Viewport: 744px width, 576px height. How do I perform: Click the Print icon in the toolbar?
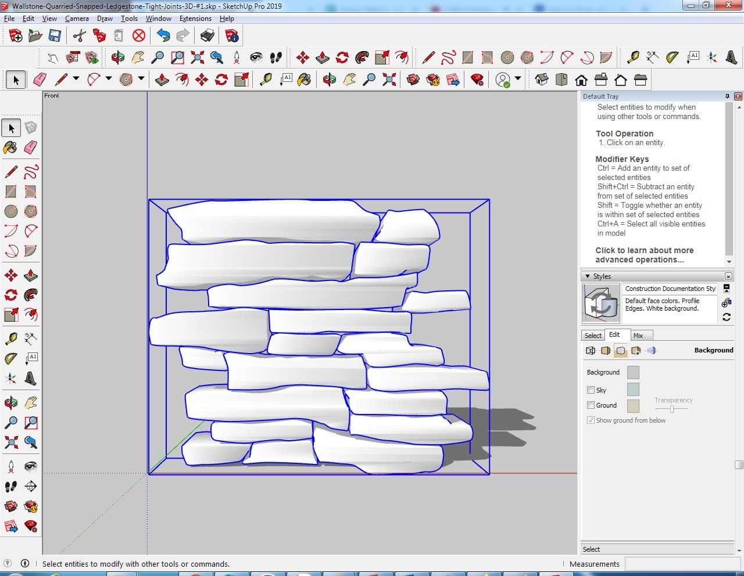pyautogui.click(x=208, y=36)
